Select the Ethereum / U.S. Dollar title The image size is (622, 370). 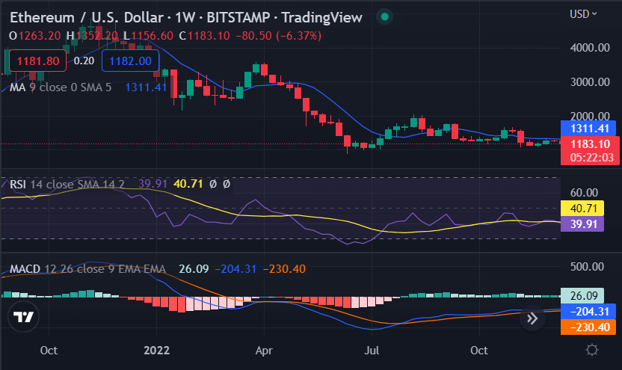coord(87,17)
